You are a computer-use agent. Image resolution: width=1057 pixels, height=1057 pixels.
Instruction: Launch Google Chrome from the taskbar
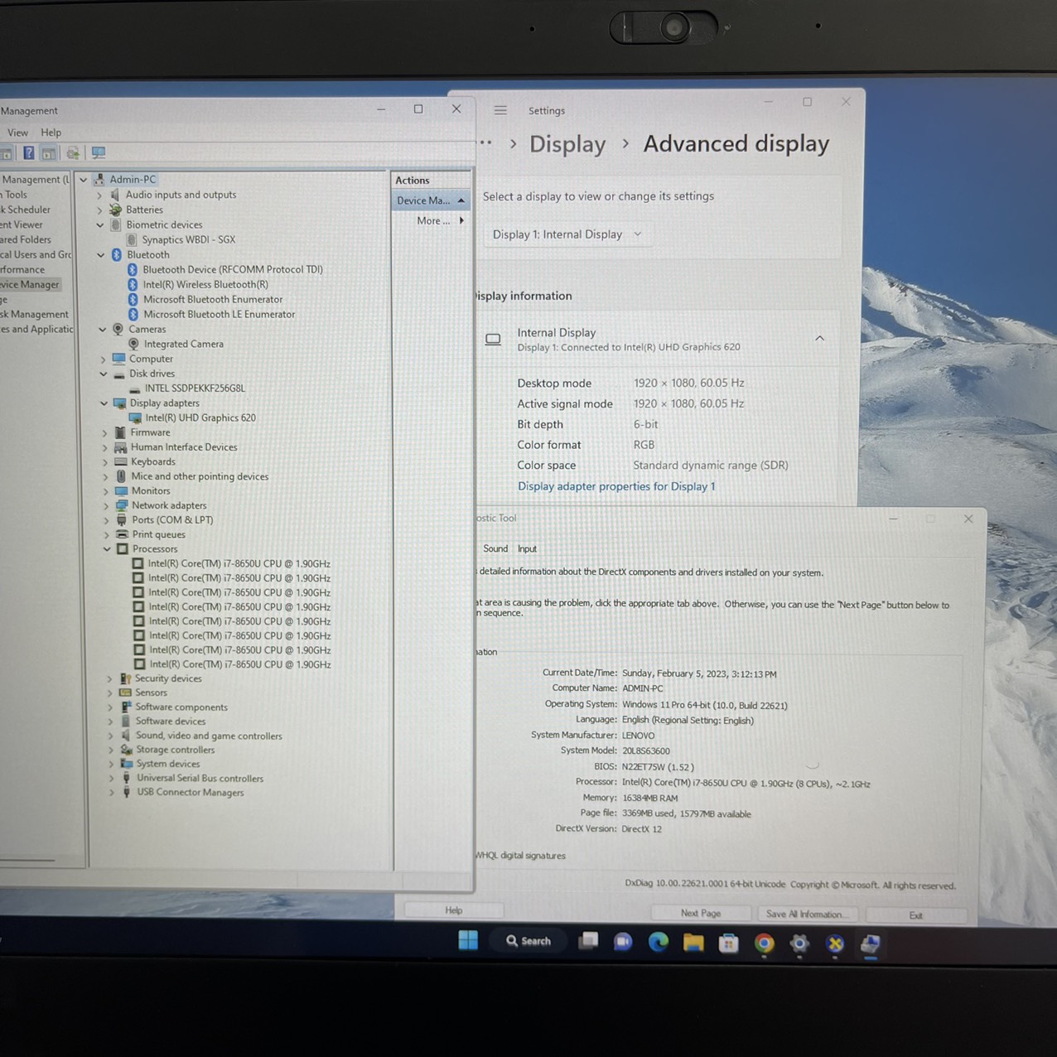click(x=764, y=943)
